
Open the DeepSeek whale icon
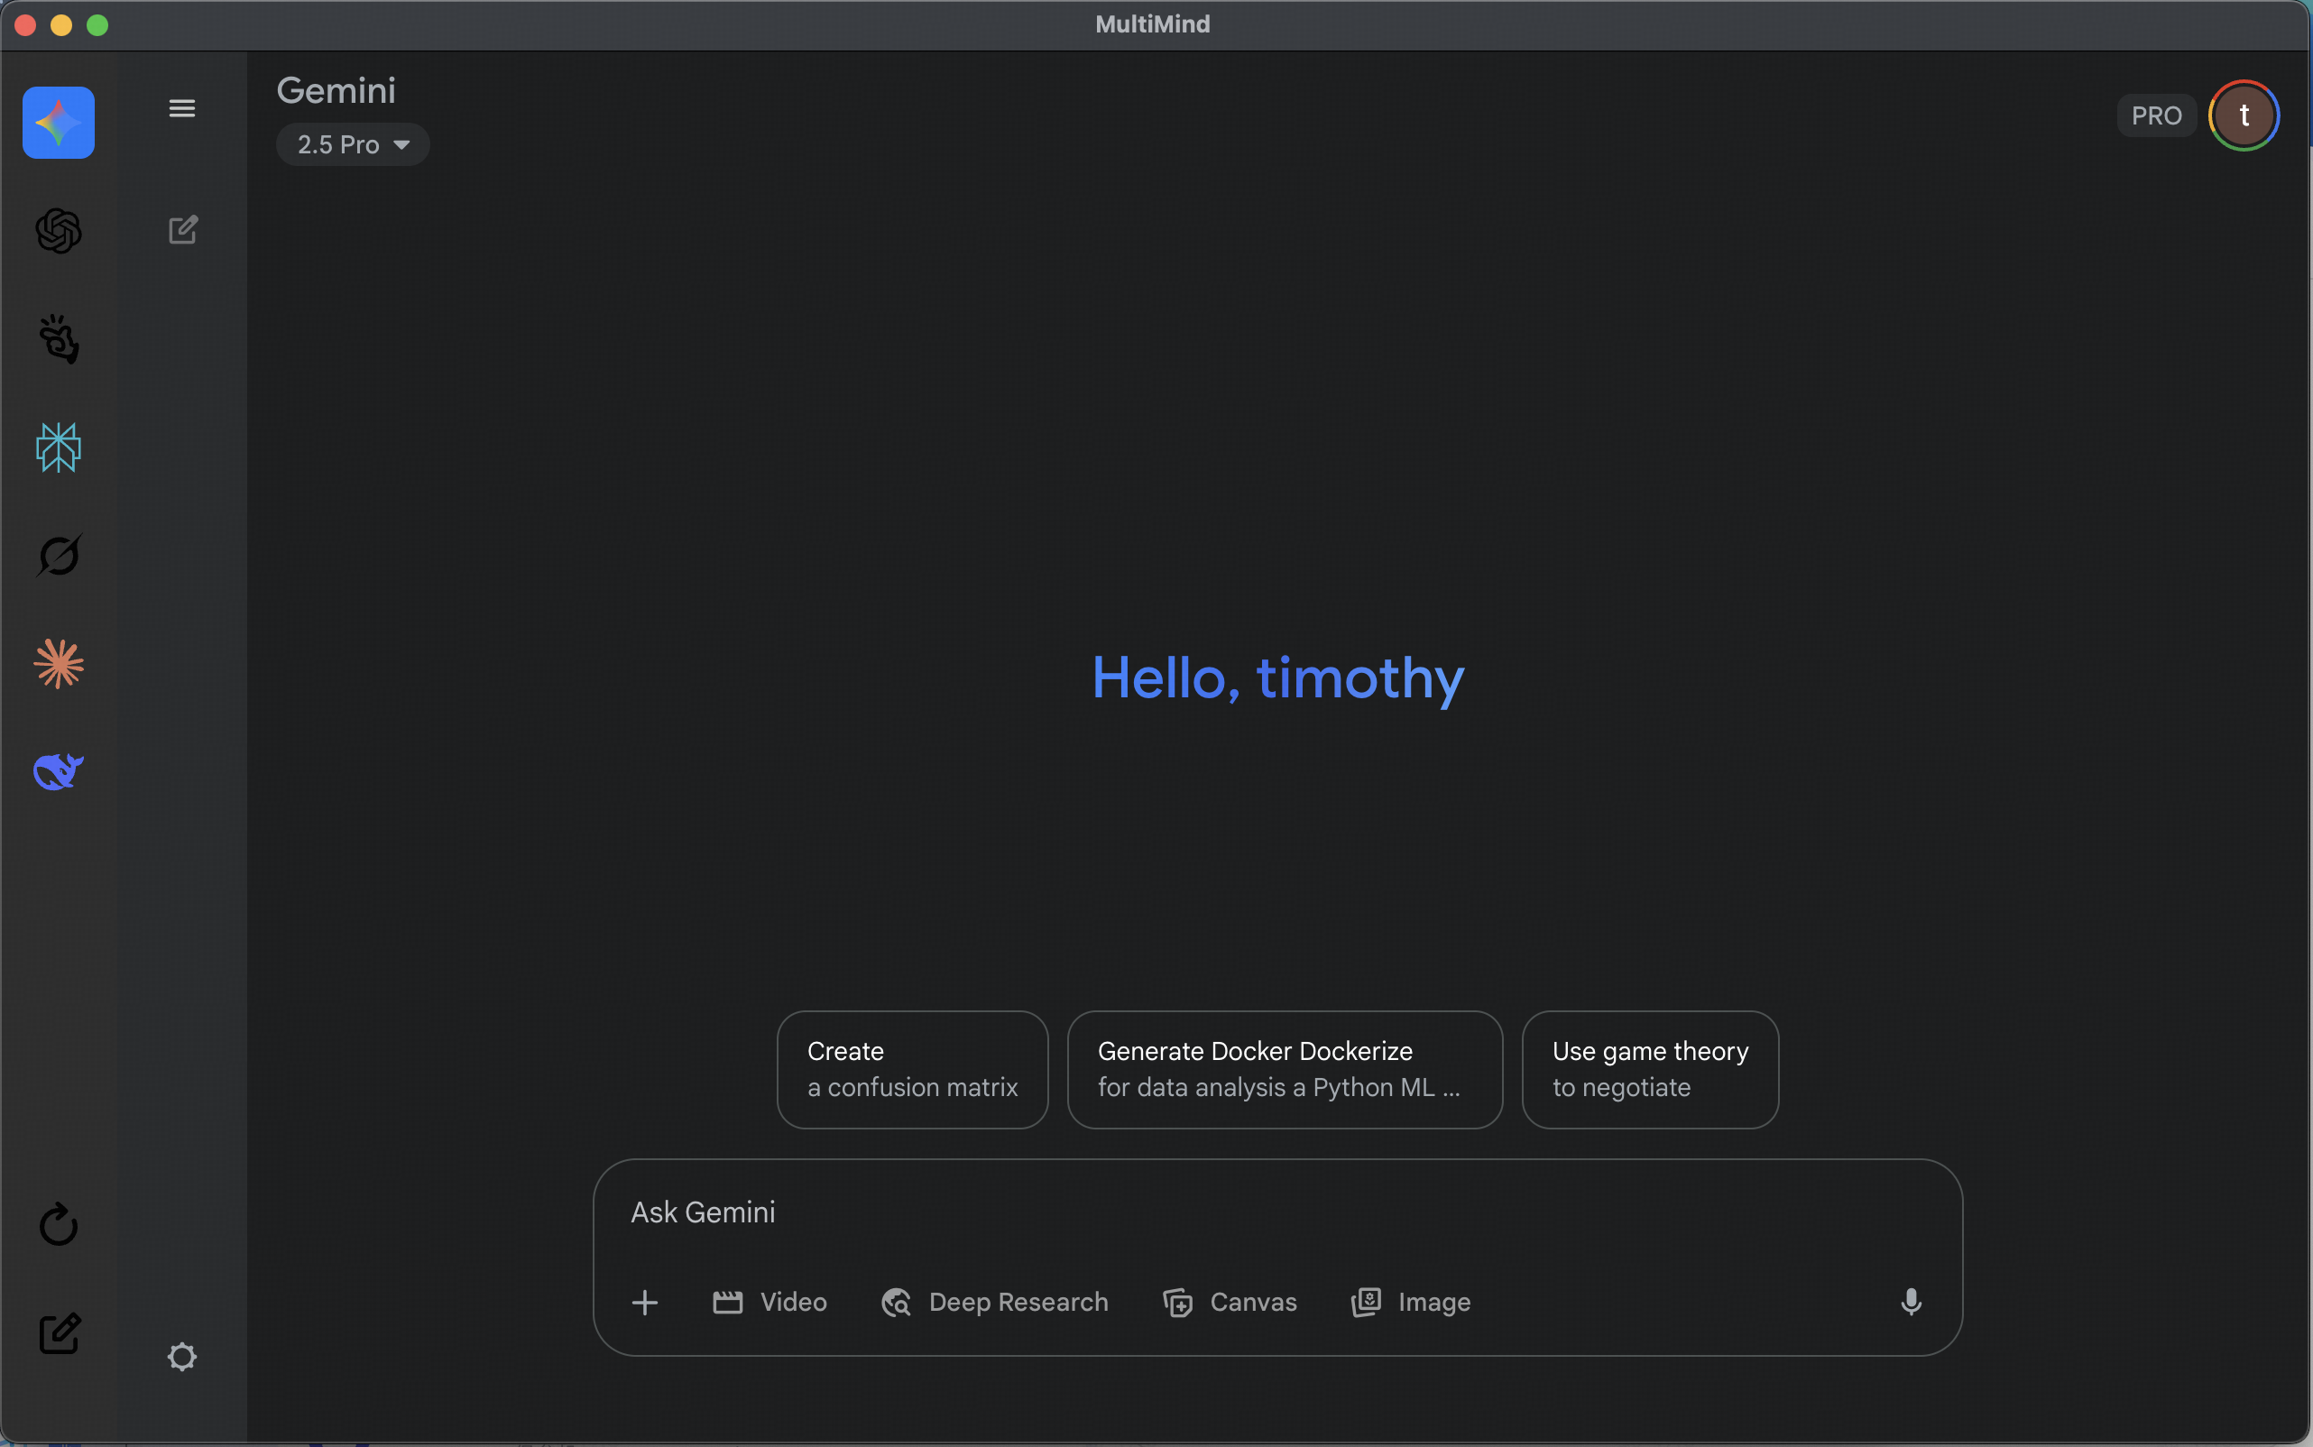(x=59, y=771)
